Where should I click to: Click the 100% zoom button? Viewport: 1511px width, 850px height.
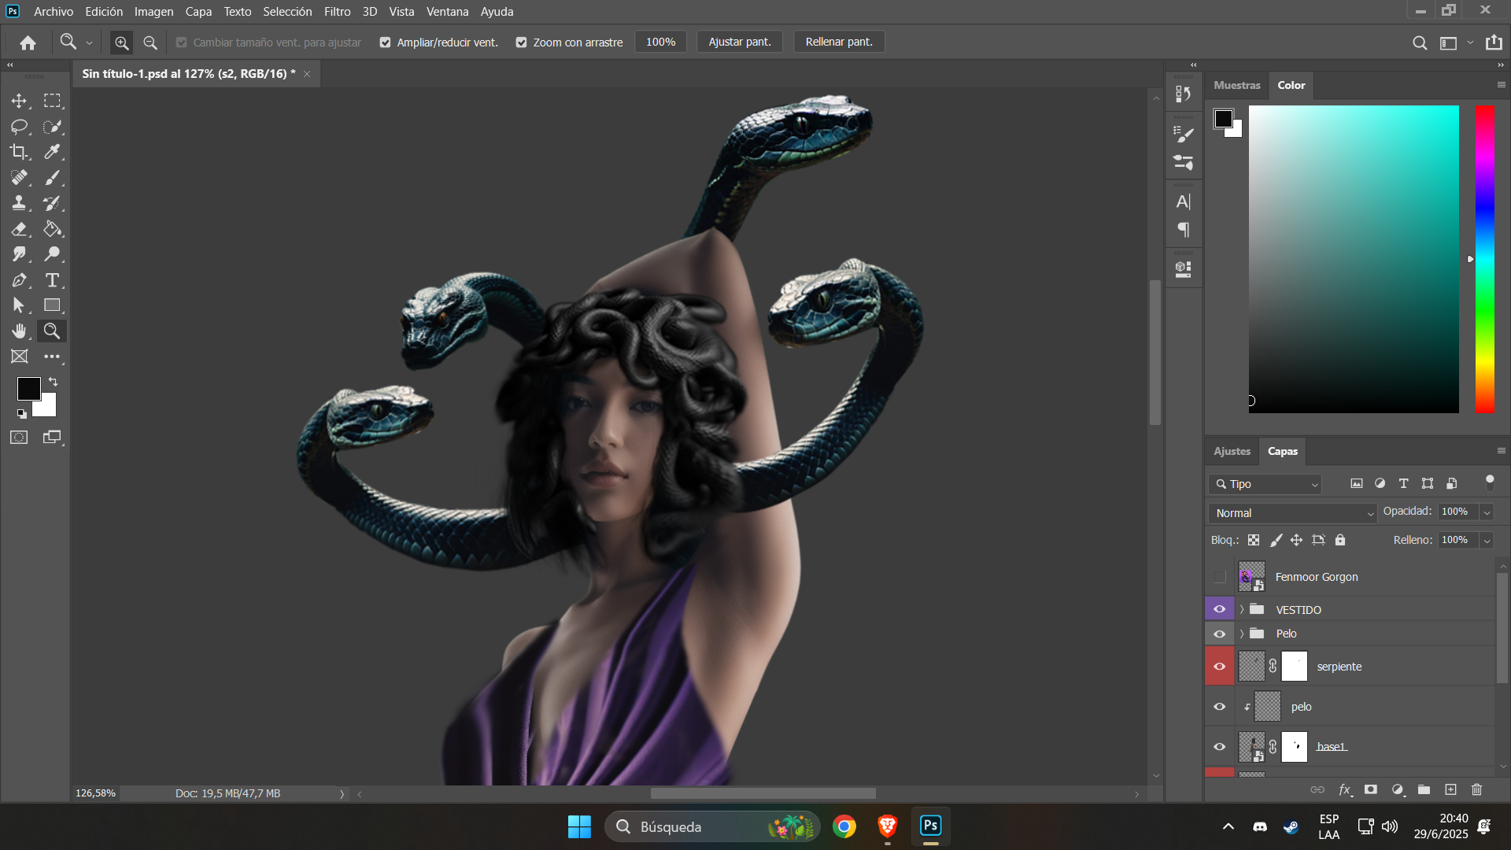(x=660, y=42)
